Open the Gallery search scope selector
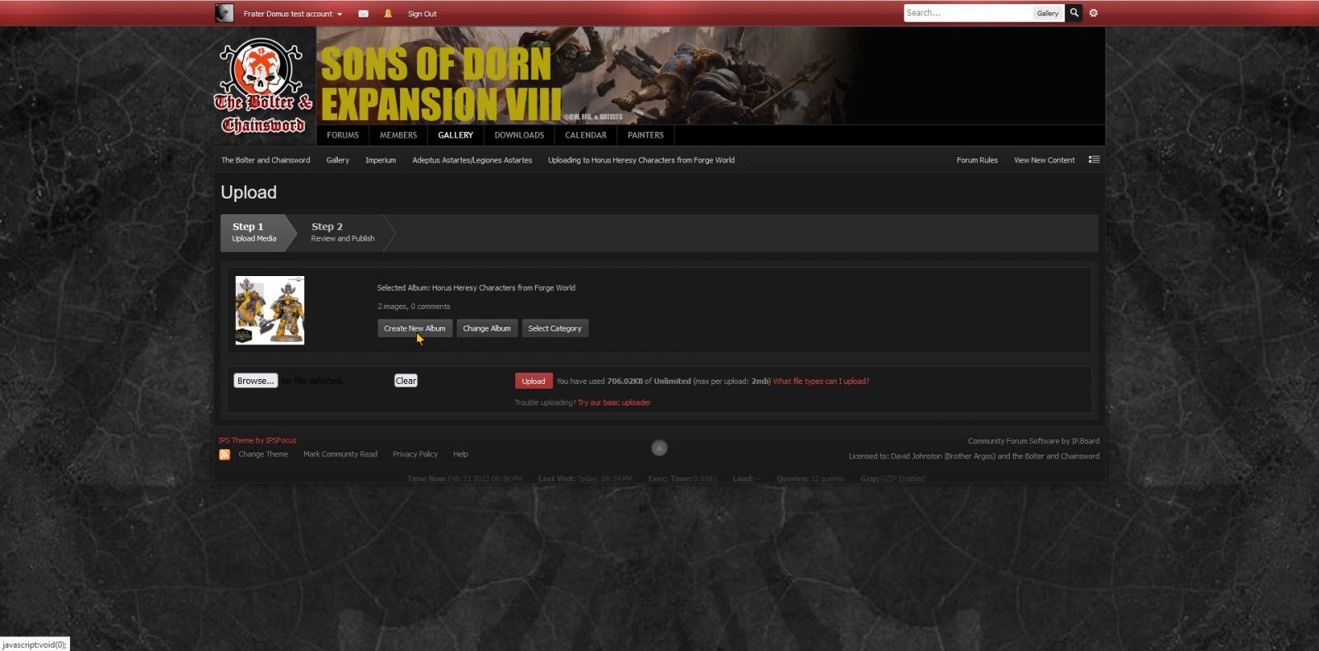 (x=1048, y=13)
